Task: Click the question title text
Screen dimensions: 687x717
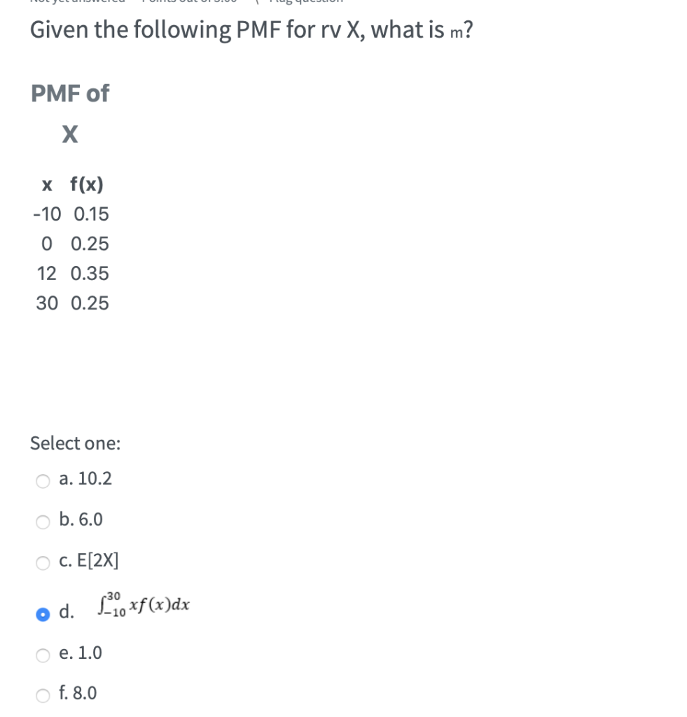Action: (x=251, y=29)
